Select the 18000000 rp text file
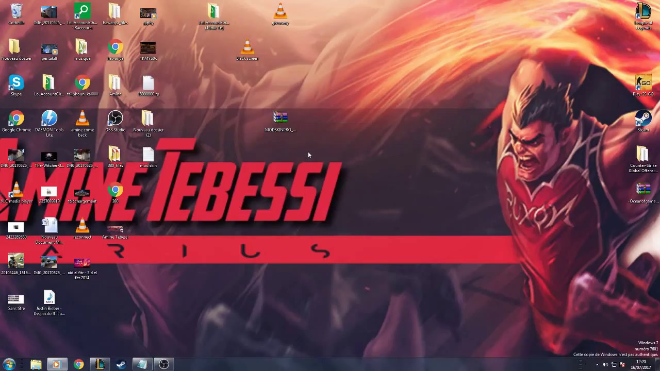The width and height of the screenshot is (660, 371). [148, 86]
